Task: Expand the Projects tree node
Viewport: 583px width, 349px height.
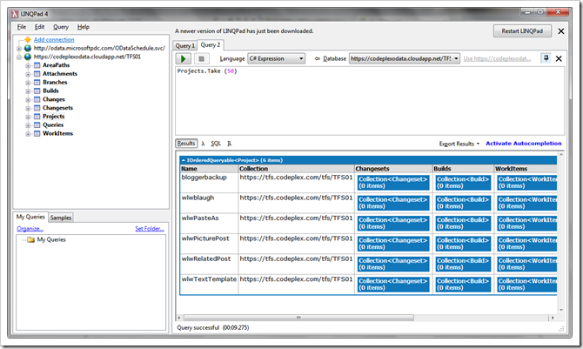Action: pos(28,117)
